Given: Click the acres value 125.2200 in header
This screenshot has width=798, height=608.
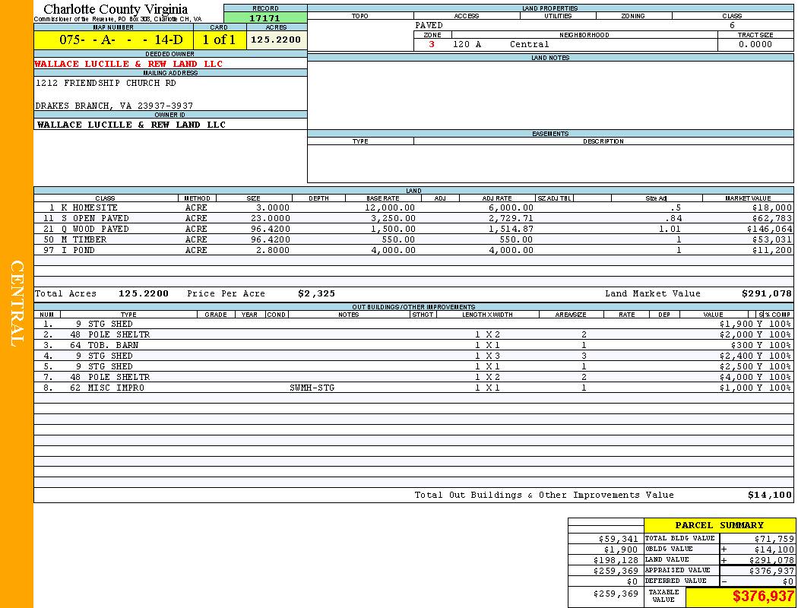Looking at the screenshot, I should point(276,40).
